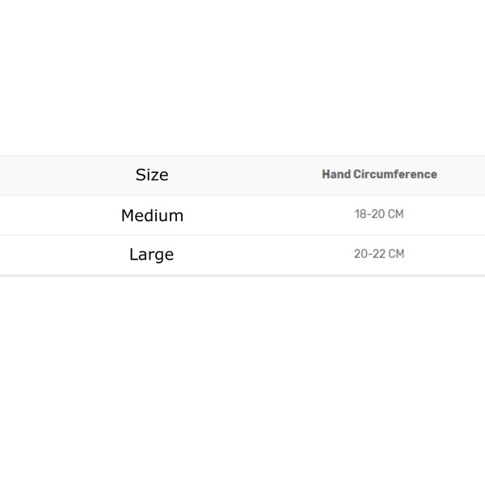Select the Hand Circumference column header
The height and width of the screenshot is (485, 485).
pos(380,174)
